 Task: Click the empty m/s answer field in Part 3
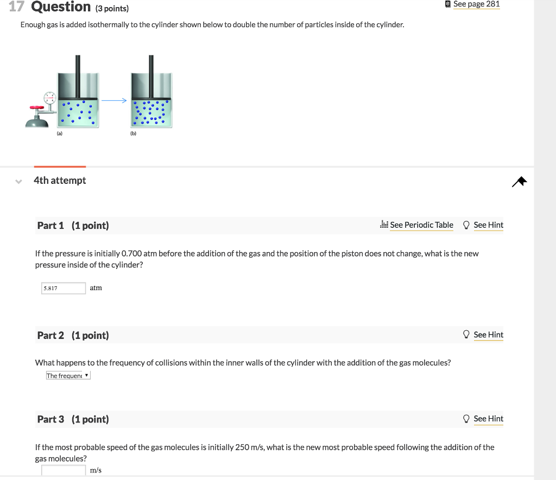click(63, 470)
